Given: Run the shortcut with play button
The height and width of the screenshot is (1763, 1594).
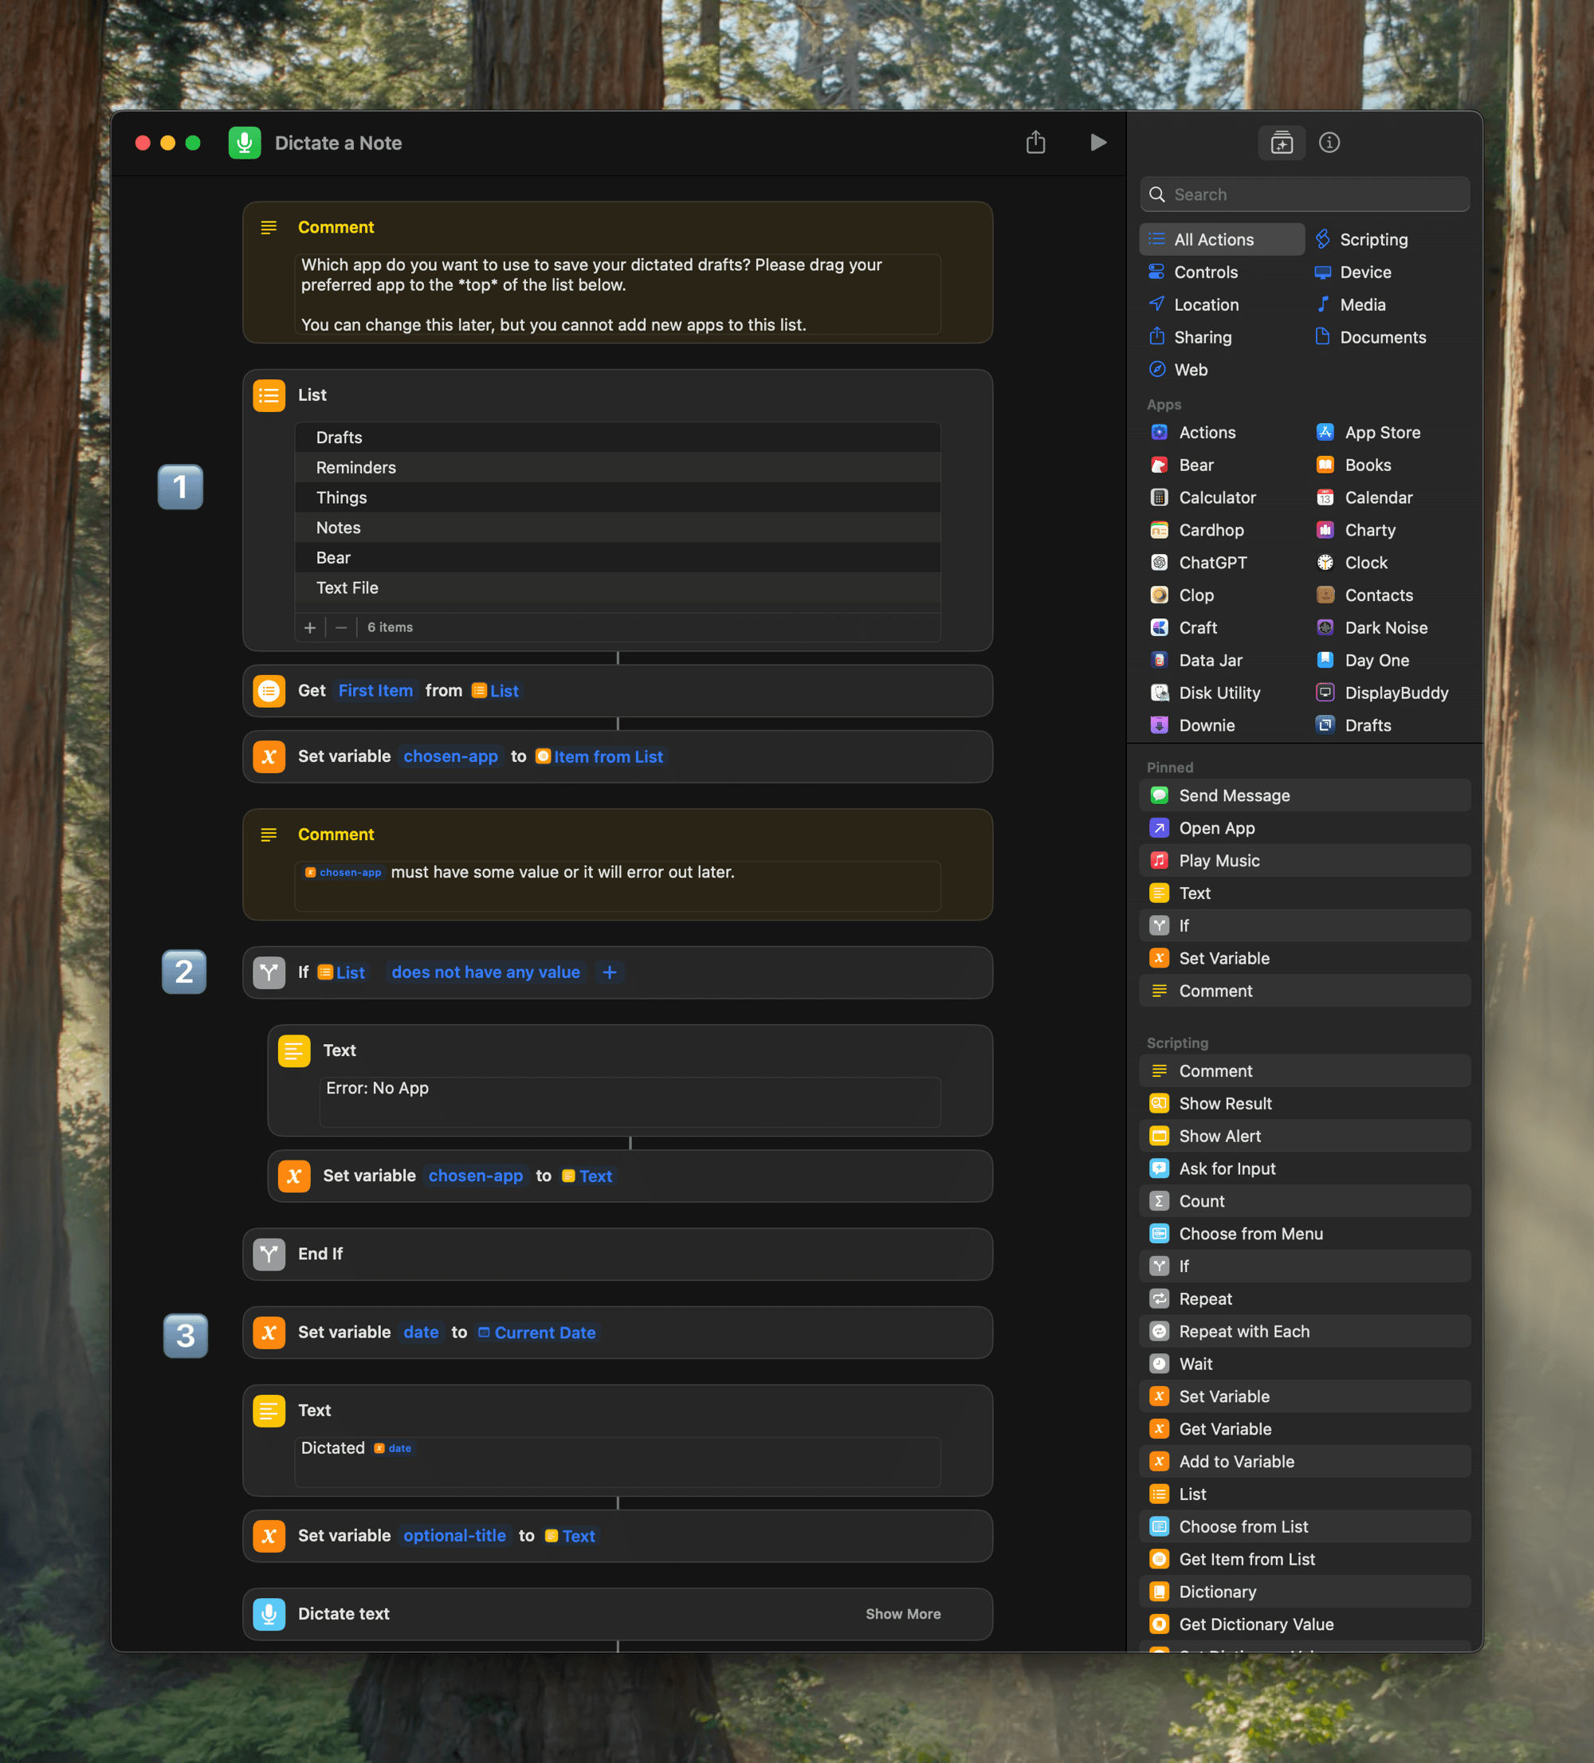Looking at the screenshot, I should point(1098,143).
